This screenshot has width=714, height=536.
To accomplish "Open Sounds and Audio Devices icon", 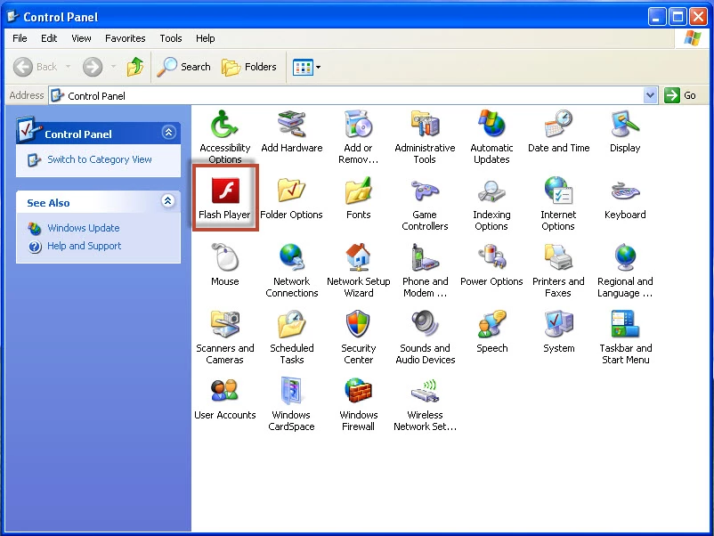I will pos(425,324).
